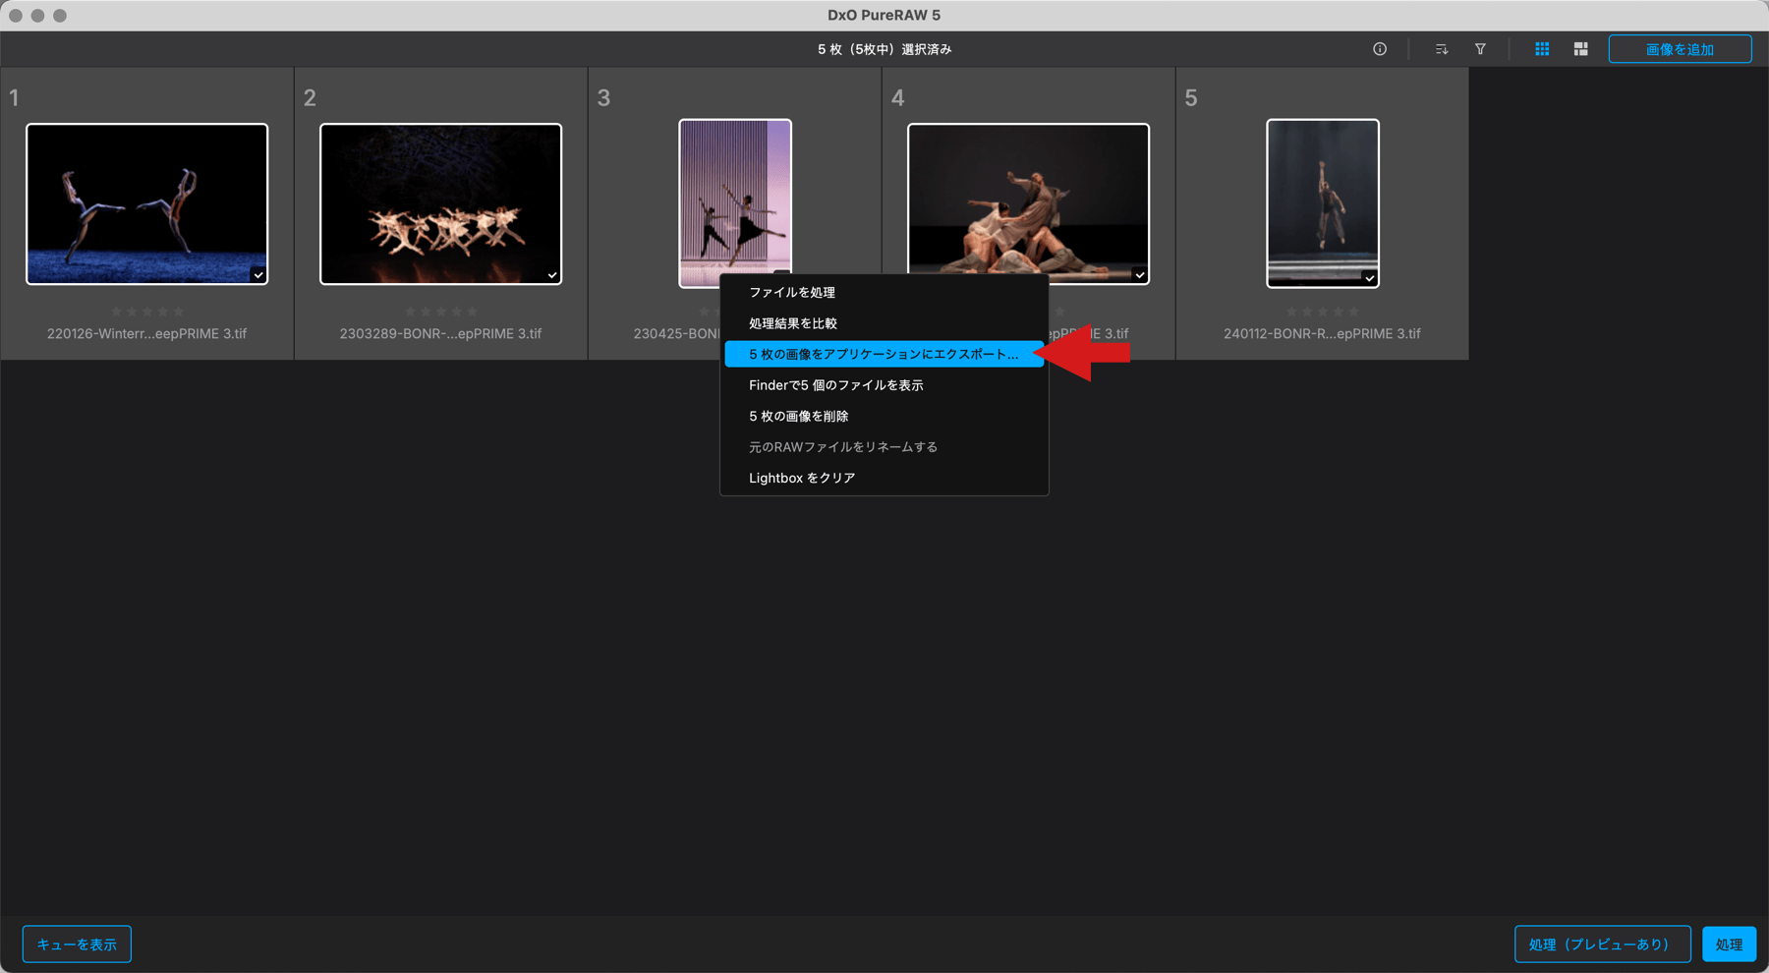1769x973 pixels.
Task: Click star rating under image 5
Action: click(x=1322, y=312)
